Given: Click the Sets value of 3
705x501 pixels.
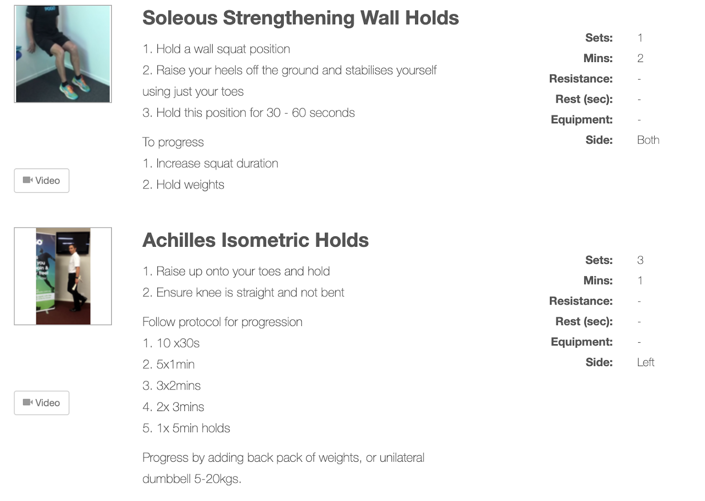Looking at the screenshot, I should point(640,260).
